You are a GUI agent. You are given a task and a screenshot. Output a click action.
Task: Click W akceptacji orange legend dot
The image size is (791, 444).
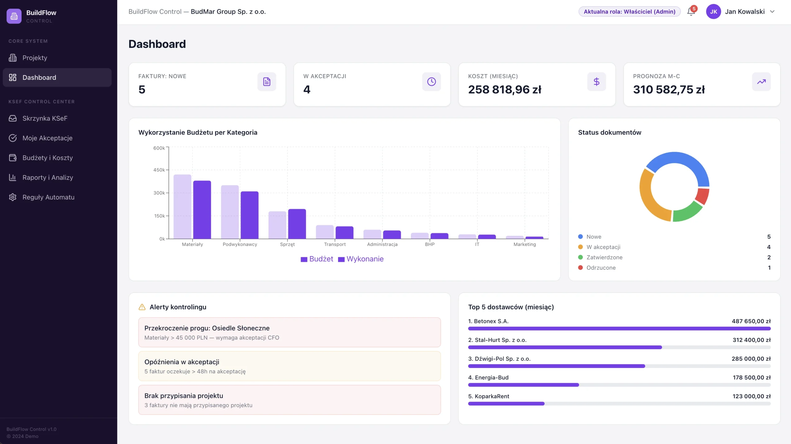581,247
